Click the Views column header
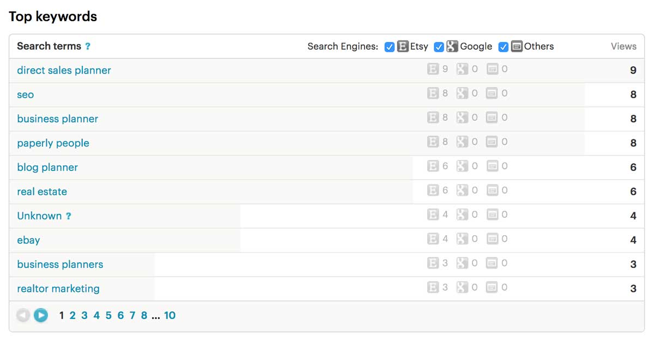654x343 pixels. click(x=623, y=46)
